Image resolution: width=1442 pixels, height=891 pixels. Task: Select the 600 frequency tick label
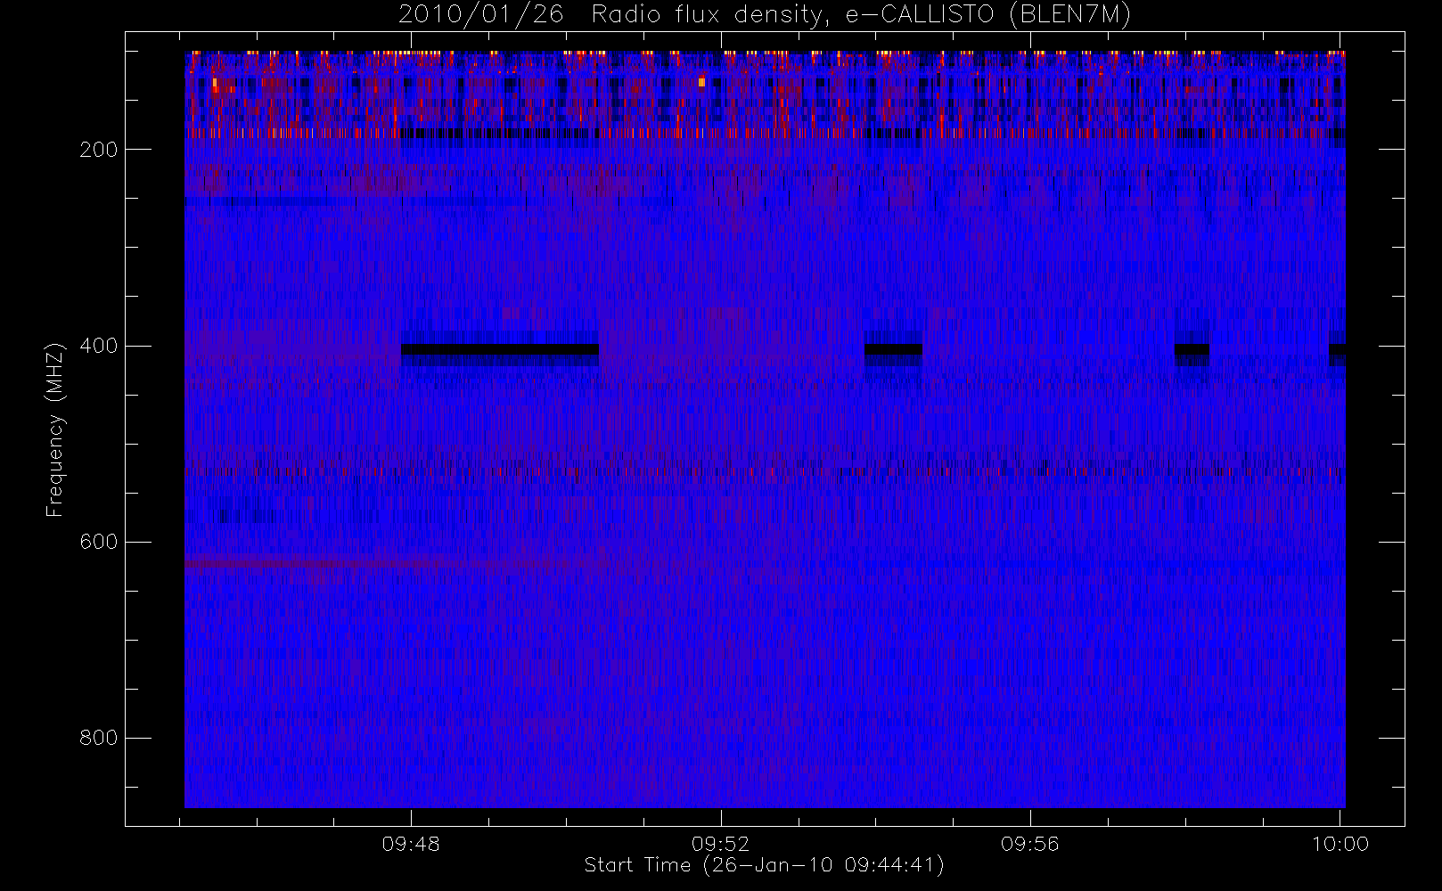tap(99, 542)
